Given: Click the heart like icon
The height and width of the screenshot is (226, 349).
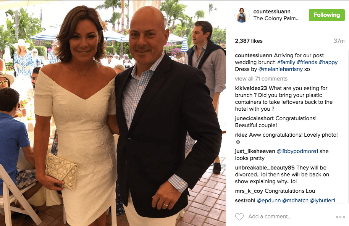Looking at the screenshot, I should [239, 217].
